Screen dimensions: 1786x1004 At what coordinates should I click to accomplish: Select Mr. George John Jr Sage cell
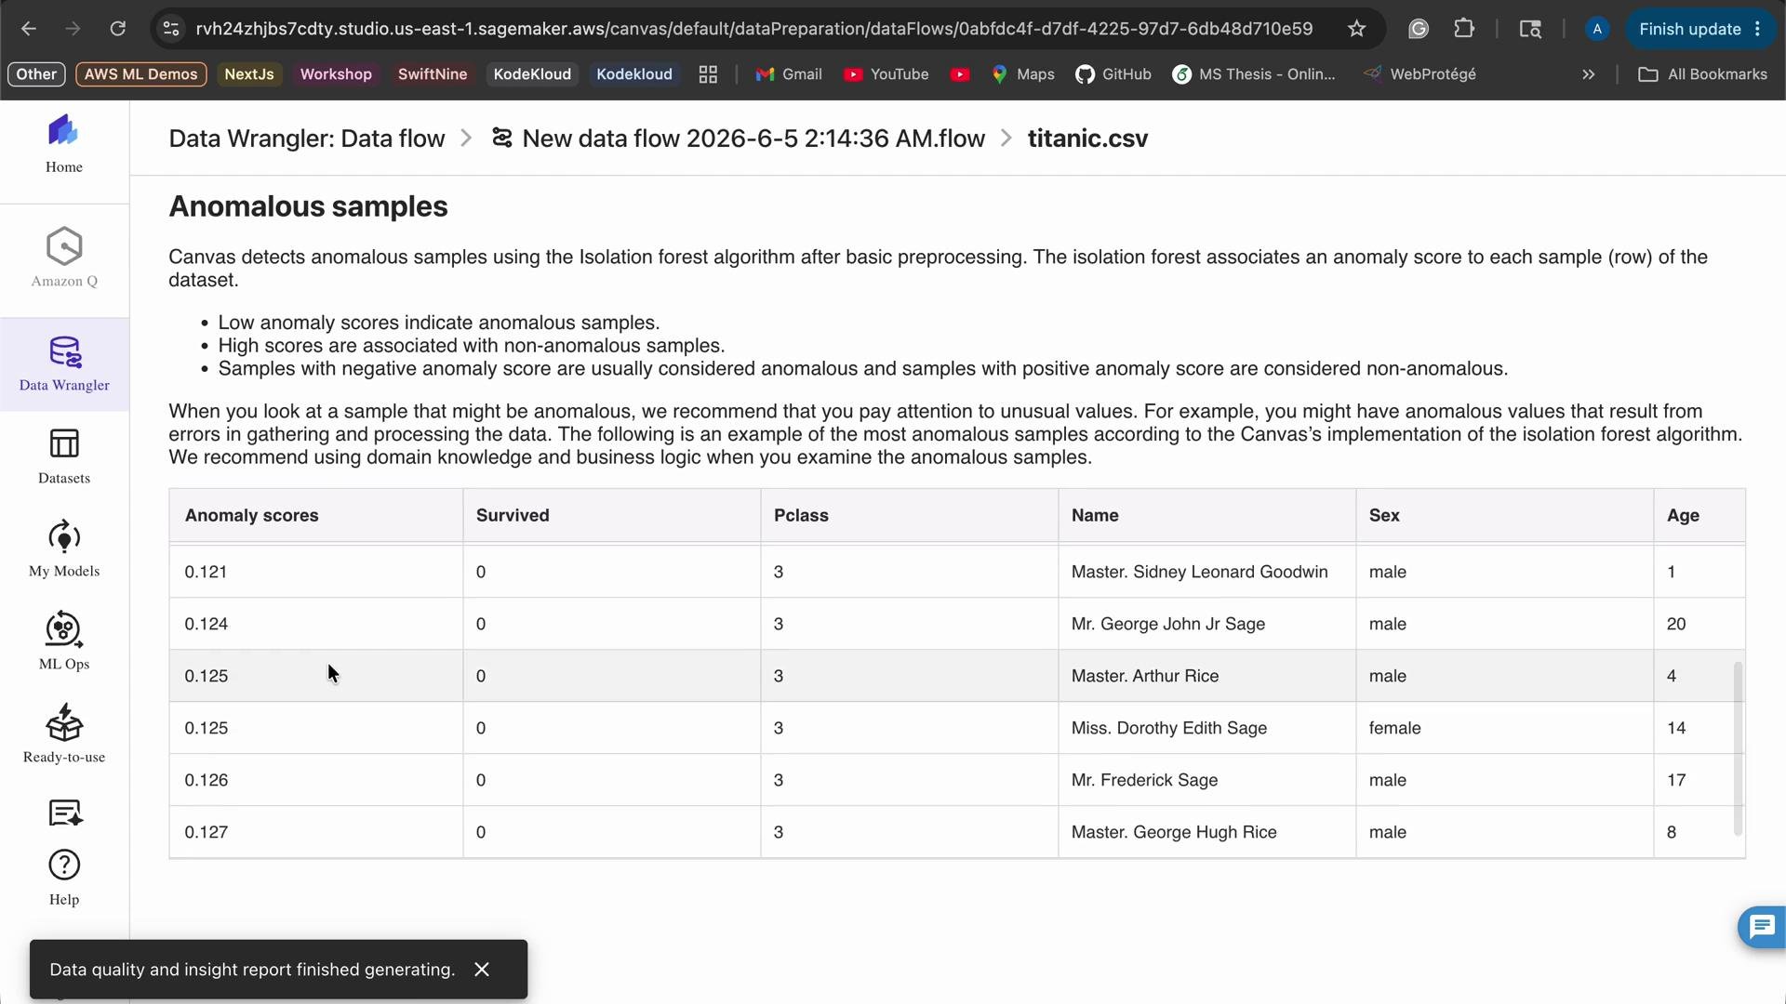(x=1206, y=624)
